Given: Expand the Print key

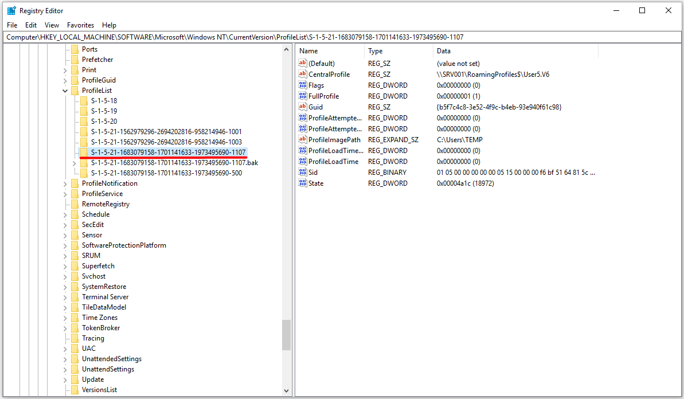Looking at the screenshot, I should pyautogui.click(x=65, y=70).
